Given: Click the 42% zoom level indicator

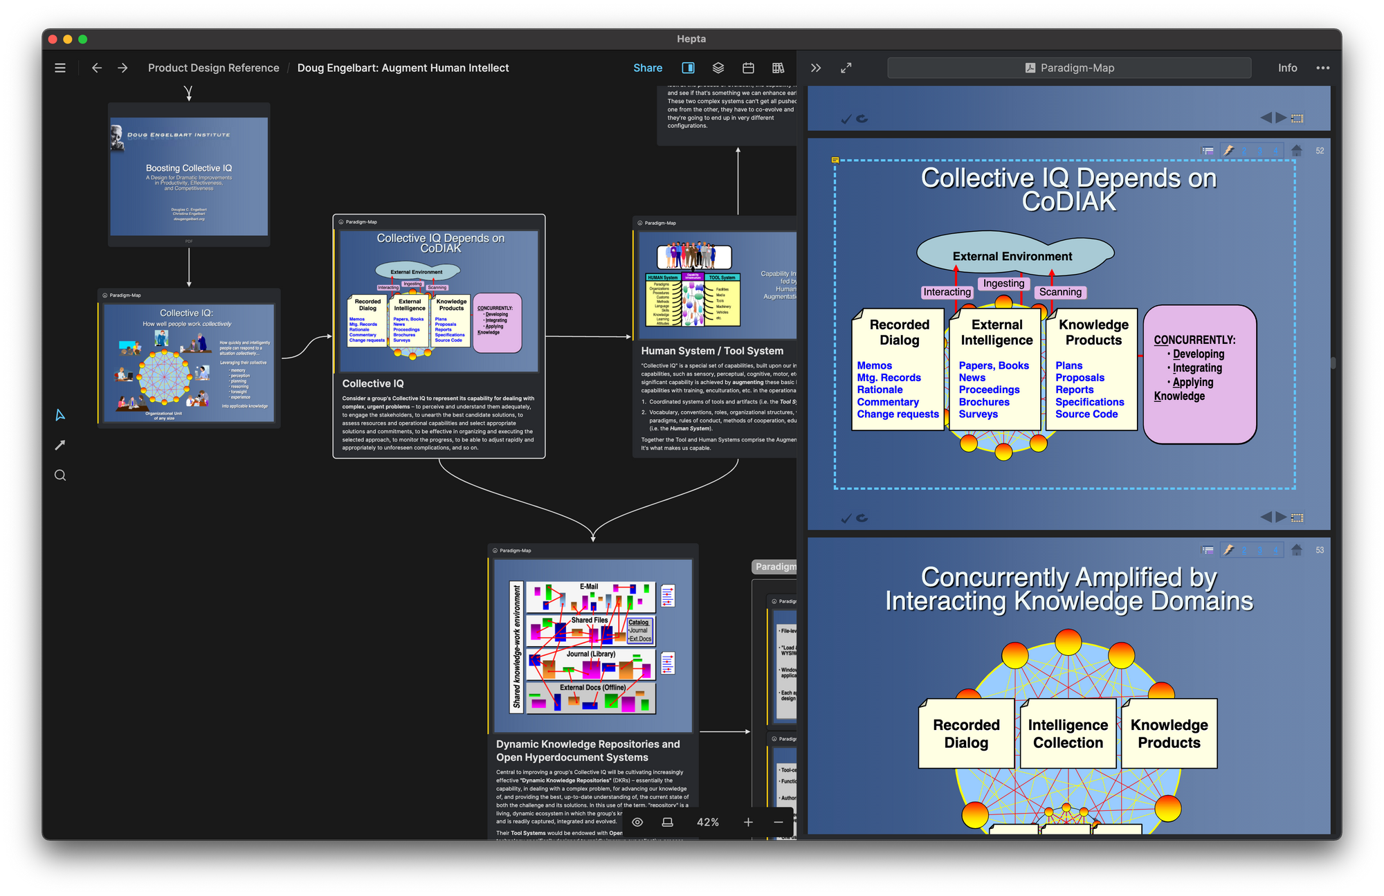Looking at the screenshot, I should [708, 822].
